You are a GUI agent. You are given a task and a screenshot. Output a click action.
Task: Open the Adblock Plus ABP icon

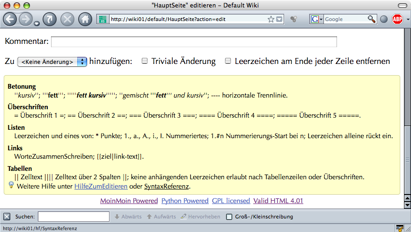pyautogui.click(x=397, y=19)
